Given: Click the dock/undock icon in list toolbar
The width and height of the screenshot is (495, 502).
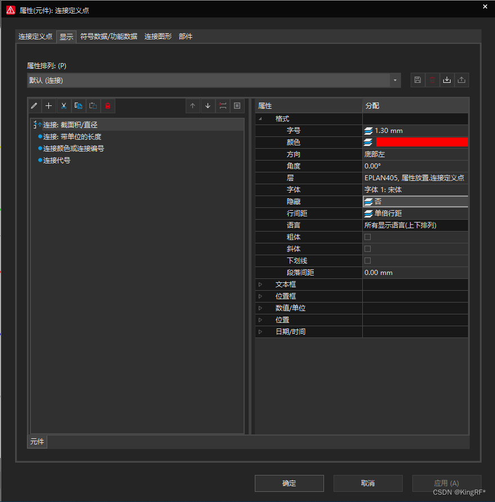Looking at the screenshot, I should click(223, 106).
